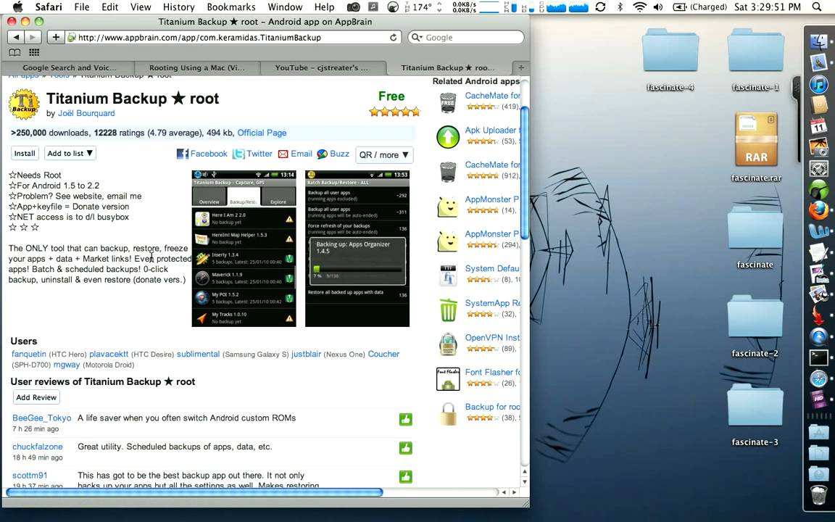Screen dimensions: 835x522
Task: Open the CacheMate (419 ratings) link
Action: [492, 96]
